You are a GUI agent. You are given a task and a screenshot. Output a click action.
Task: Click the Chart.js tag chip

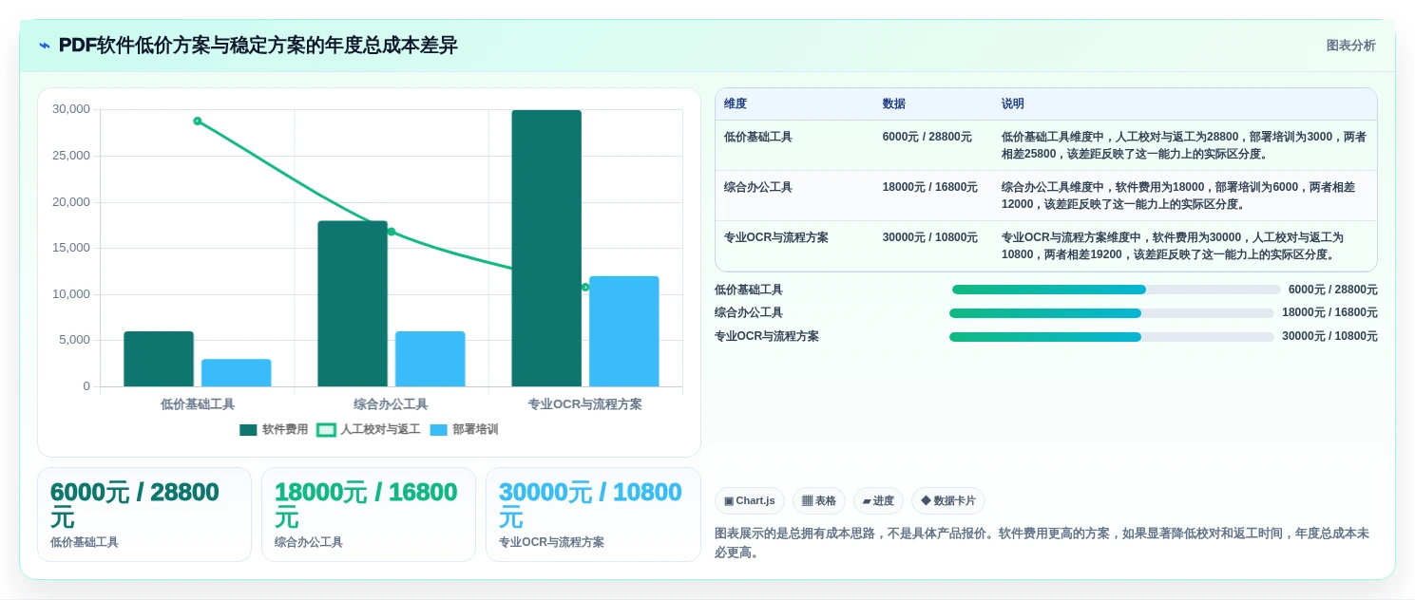(x=749, y=500)
